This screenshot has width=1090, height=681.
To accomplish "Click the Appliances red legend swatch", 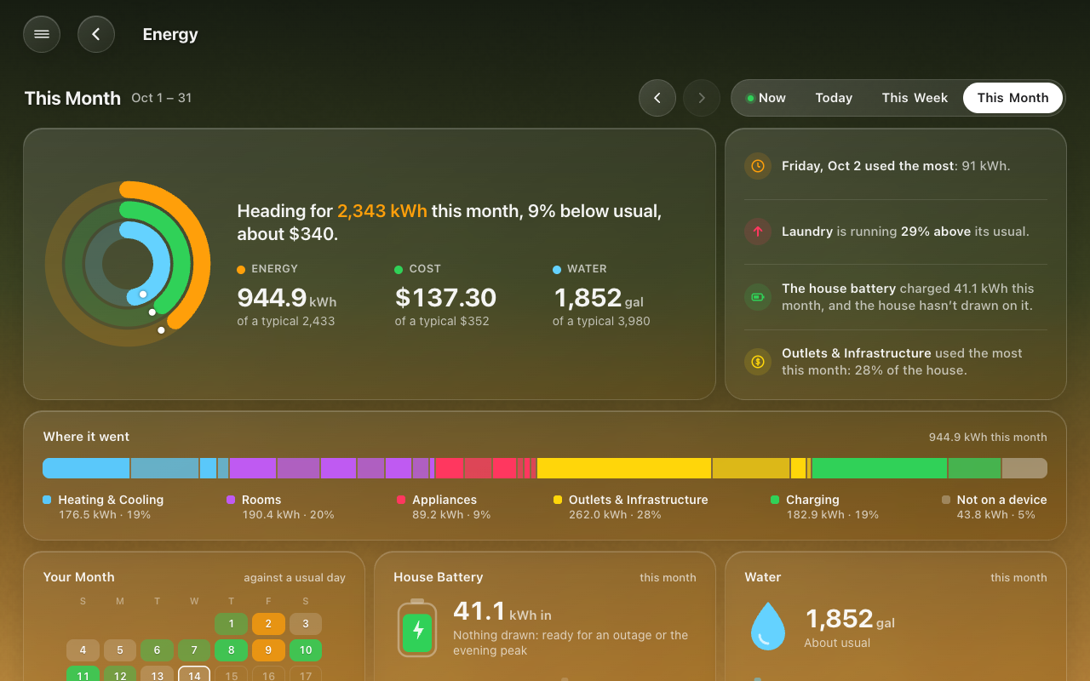I will point(401,500).
